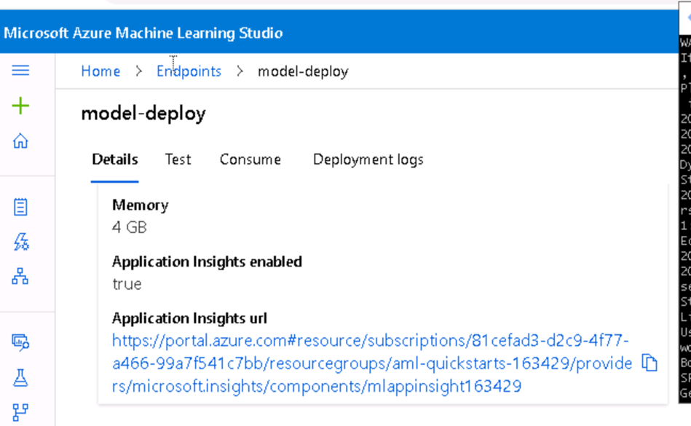Click the green plus New icon
Image resolution: width=691 pixels, height=426 pixels.
click(x=20, y=106)
